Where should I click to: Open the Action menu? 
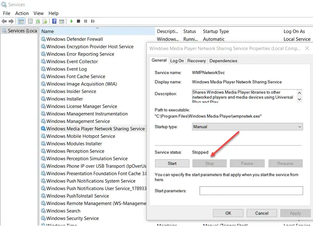[22, 13]
